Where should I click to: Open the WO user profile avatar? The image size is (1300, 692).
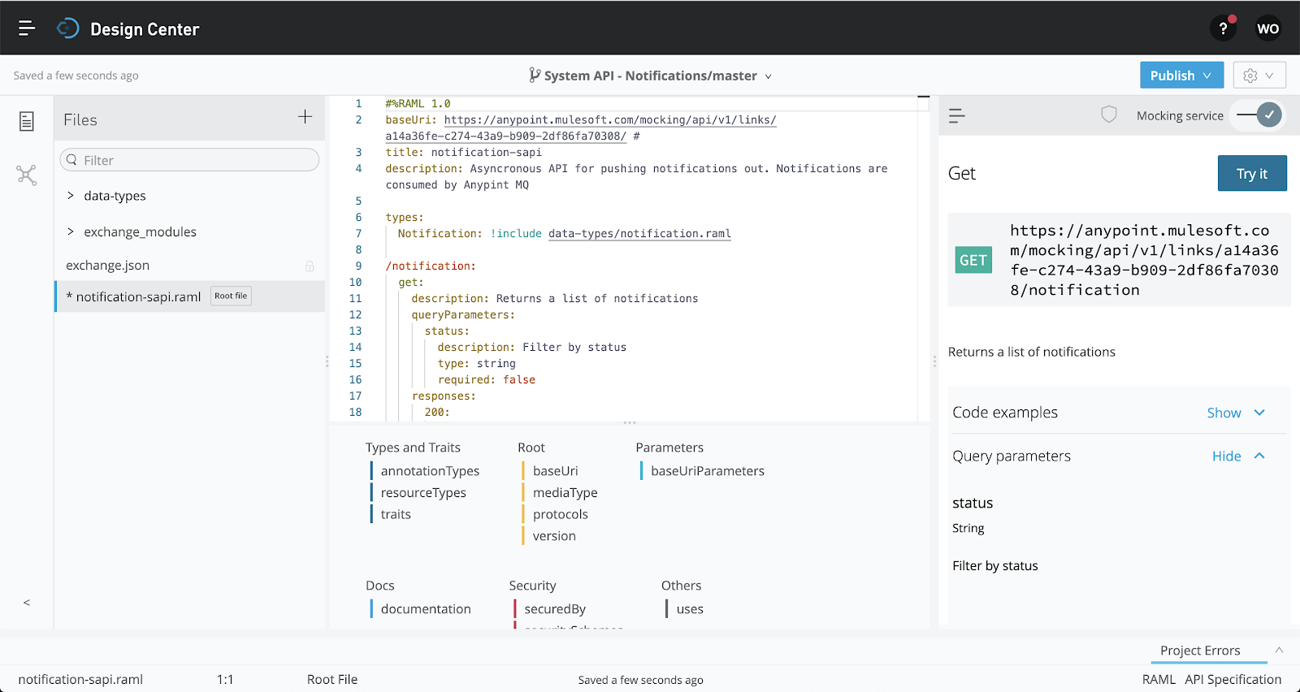coord(1267,28)
